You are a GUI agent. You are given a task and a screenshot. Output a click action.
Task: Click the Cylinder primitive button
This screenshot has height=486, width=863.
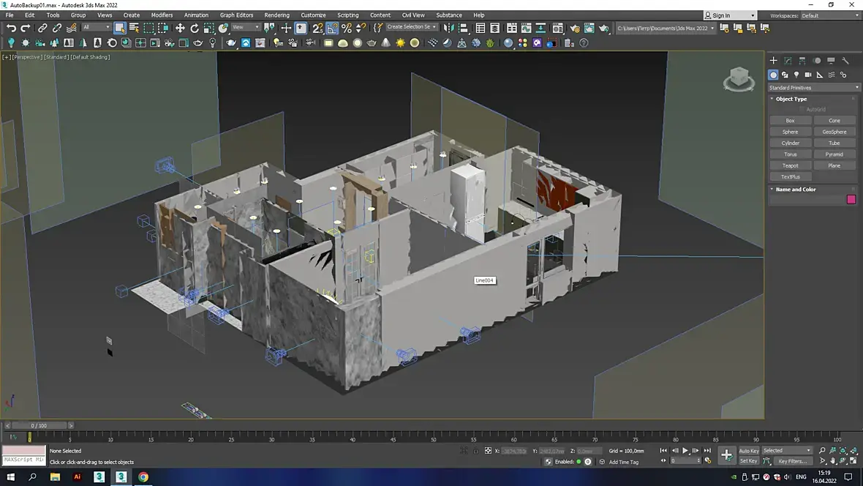791,143
